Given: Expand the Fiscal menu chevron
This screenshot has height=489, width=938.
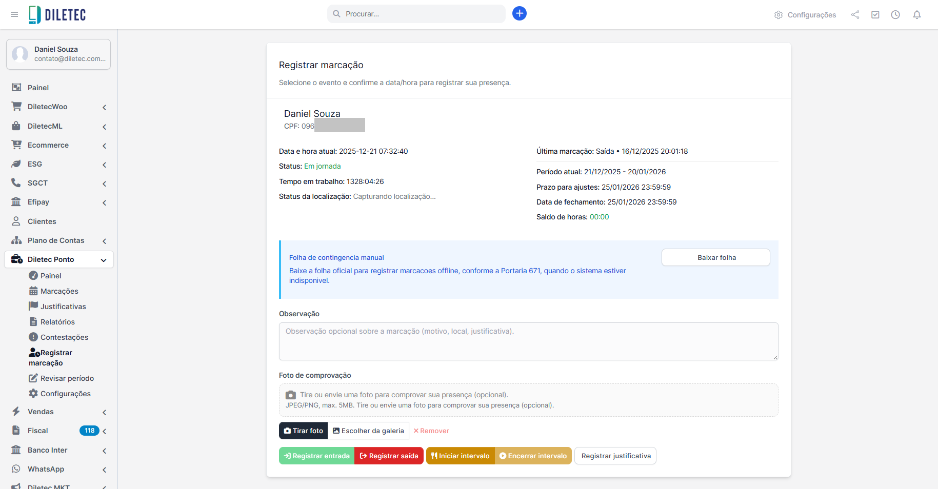Looking at the screenshot, I should [x=105, y=431].
